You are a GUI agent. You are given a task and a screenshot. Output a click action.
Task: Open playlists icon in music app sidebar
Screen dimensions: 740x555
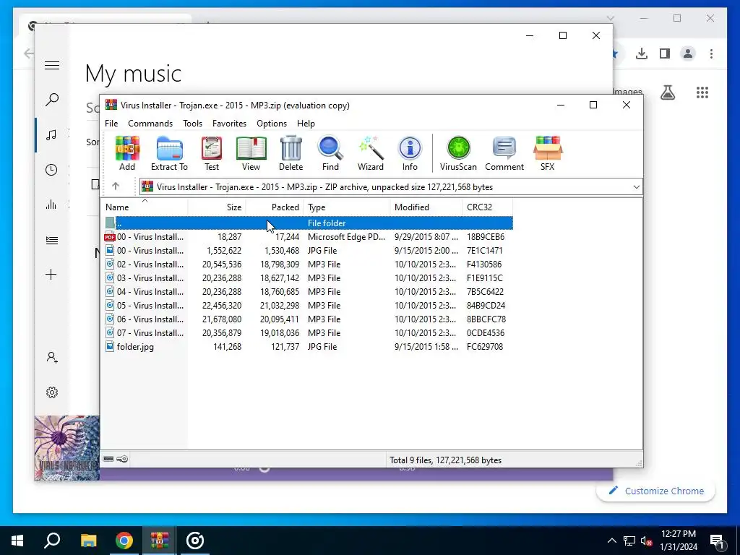point(52,241)
